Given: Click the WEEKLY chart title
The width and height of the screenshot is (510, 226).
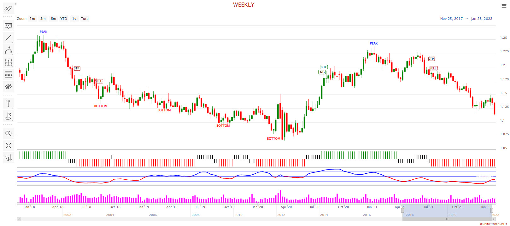Looking at the screenshot, I should (x=243, y=5).
